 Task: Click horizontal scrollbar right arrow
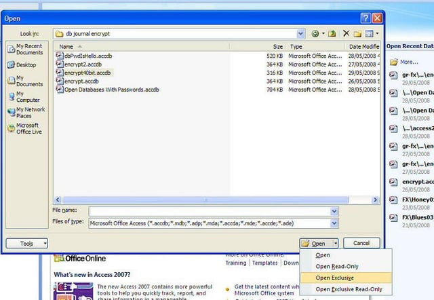375,200
